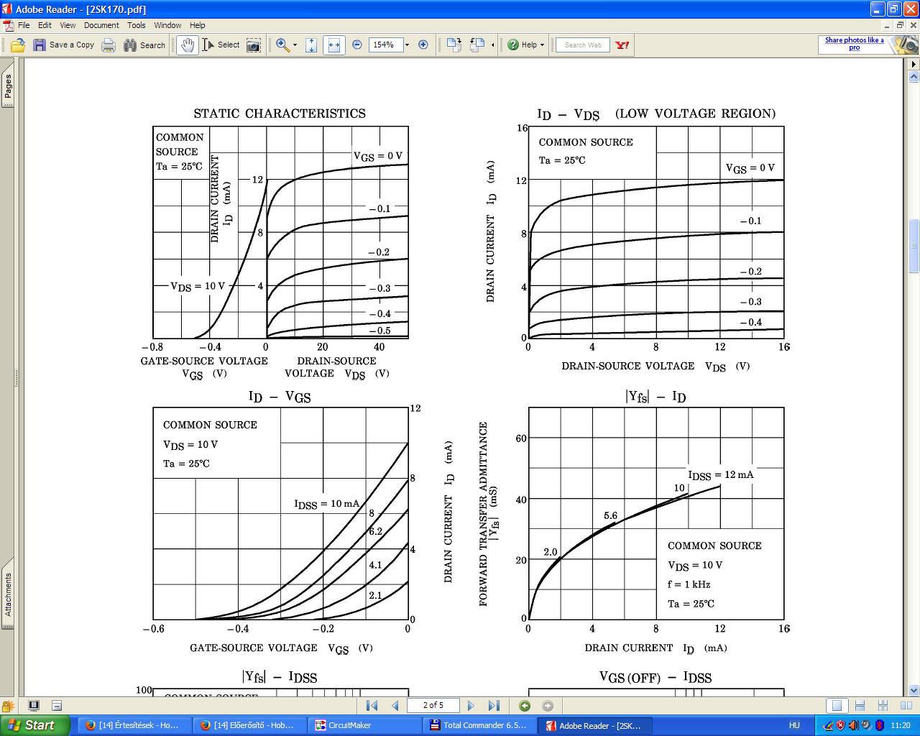
Task: Click the 154% zoom level field
Action: point(385,45)
